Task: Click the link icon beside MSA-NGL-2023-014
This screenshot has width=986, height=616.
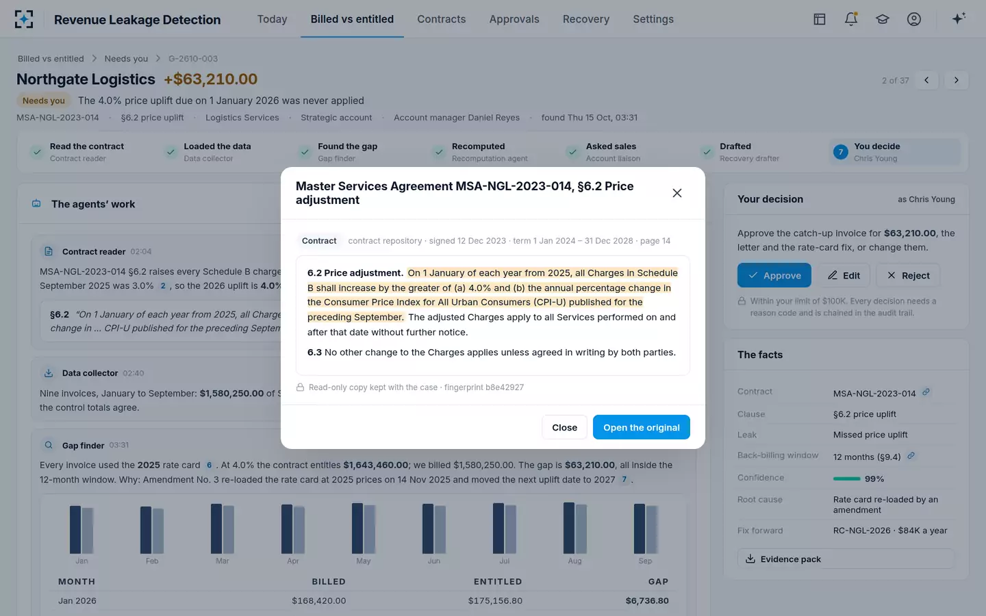Action: point(926,392)
